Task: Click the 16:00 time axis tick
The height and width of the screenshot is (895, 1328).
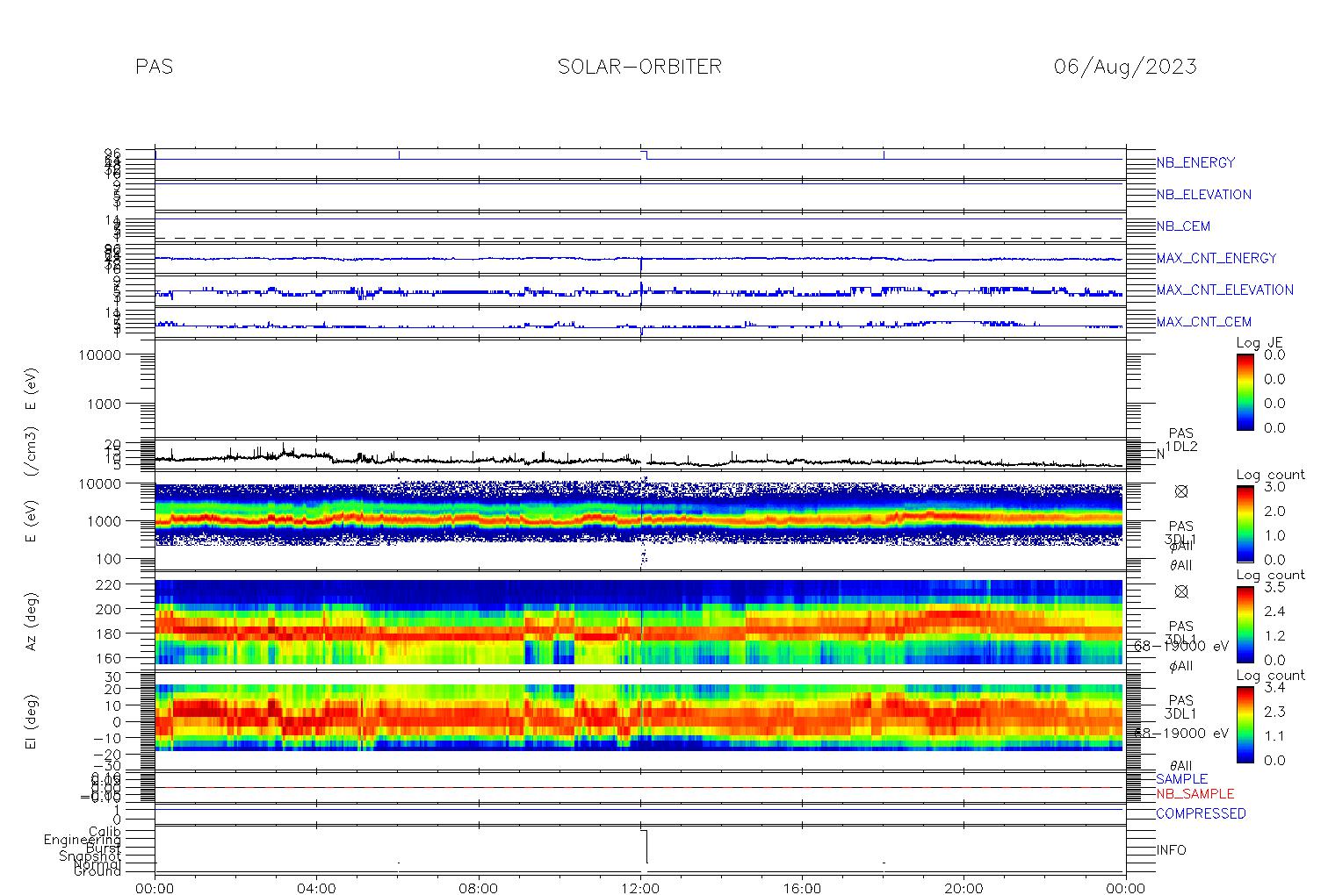Action: (802, 888)
